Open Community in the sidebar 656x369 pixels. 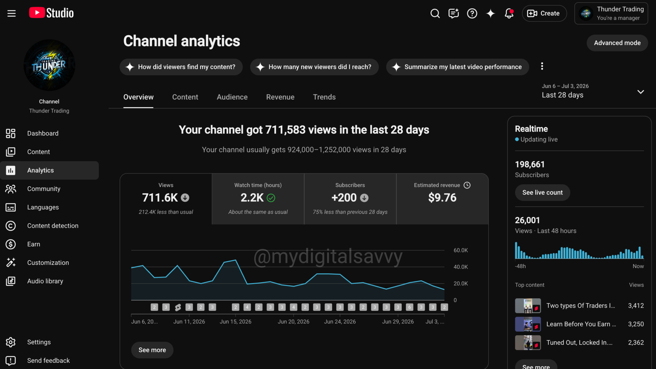(49, 189)
